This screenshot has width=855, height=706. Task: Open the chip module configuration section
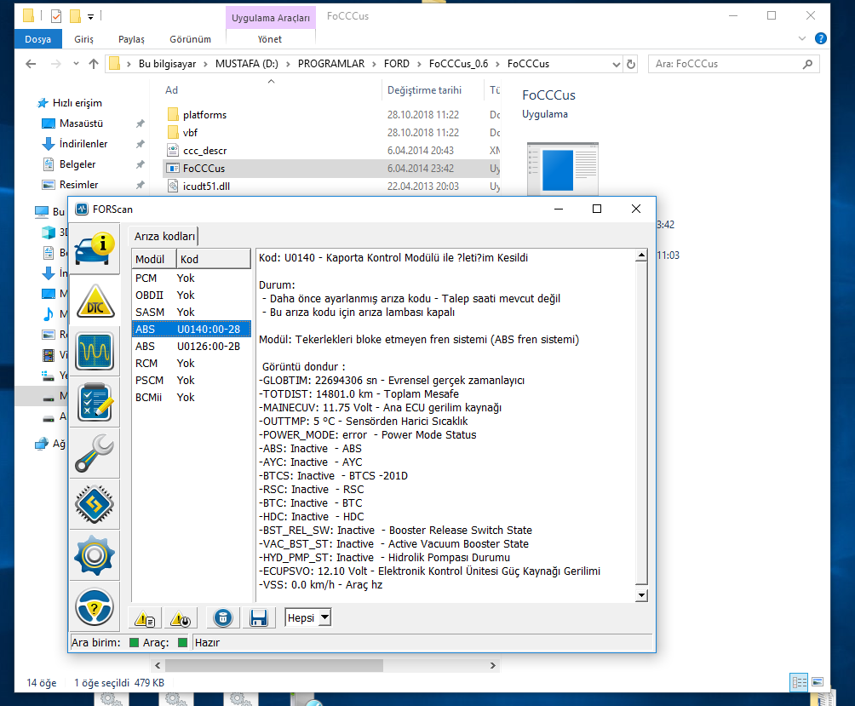click(95, 504)
